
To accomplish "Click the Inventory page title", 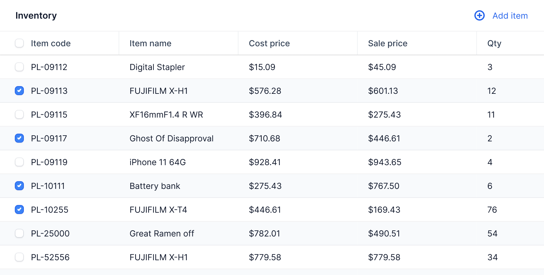I will pyautogui.click(x=36, y=15).
